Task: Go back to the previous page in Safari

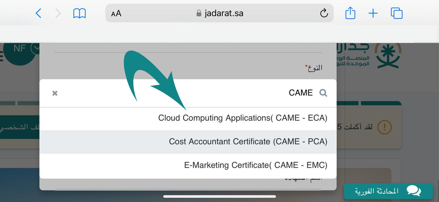Action: [x=38, y=13]
